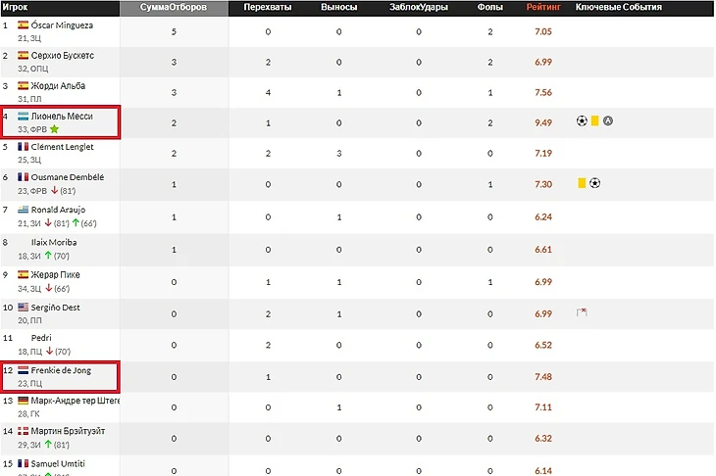Sort by ЗаблокУдары column header

pyautogui.click(x=418, y=7)
